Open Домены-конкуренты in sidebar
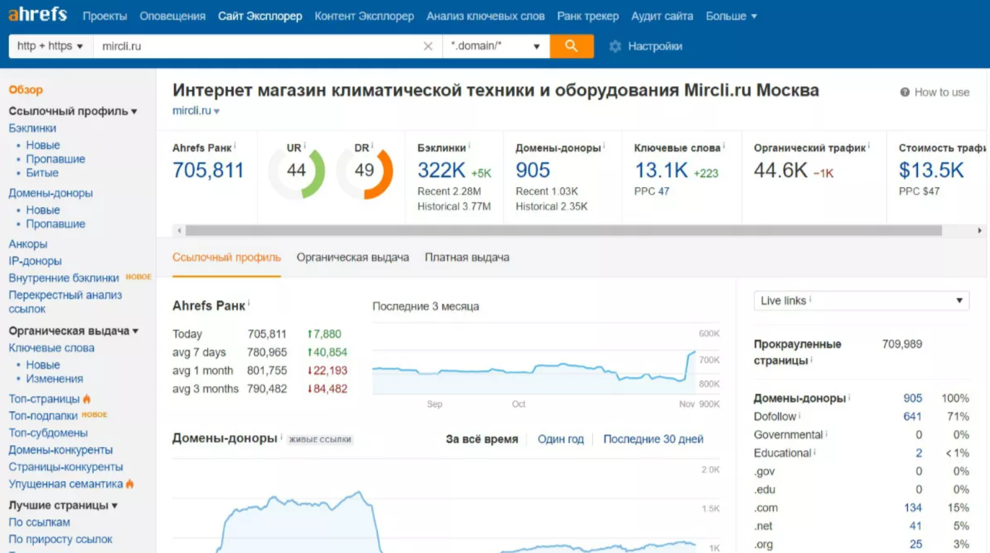990x553 pixels. point(61,450)
